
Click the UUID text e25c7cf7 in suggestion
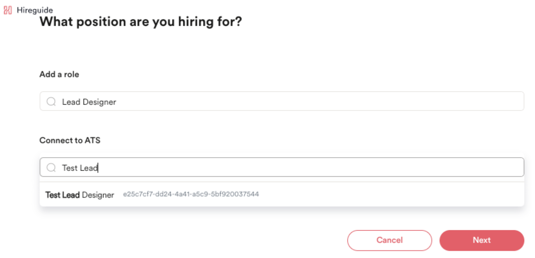(x=191, y=194)
